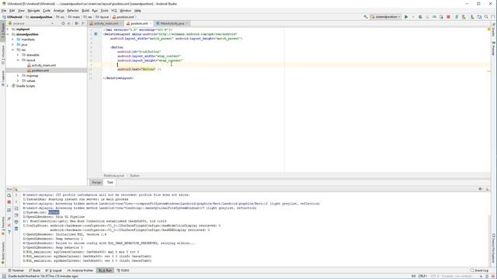Open the Android project view dropdown
The width and height of the screenshot is (497, 279).
(31, 23)
